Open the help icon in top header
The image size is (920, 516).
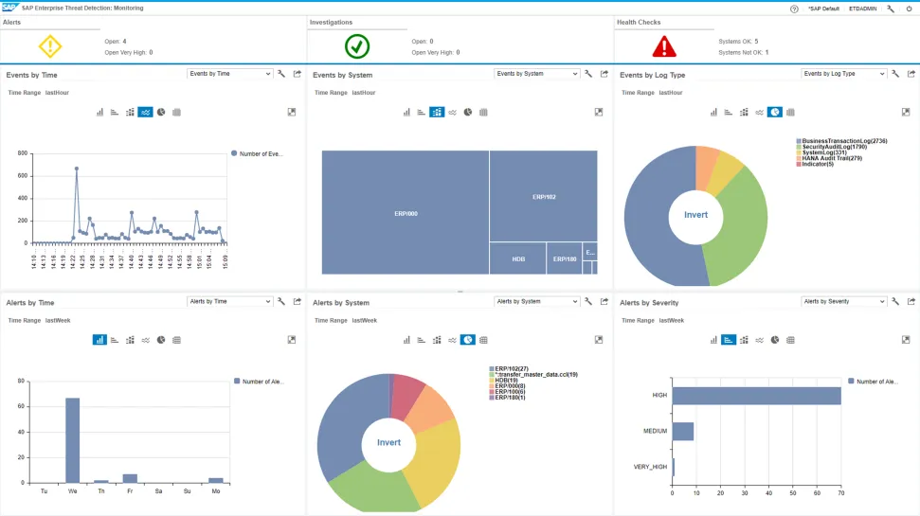pos(794,9)
